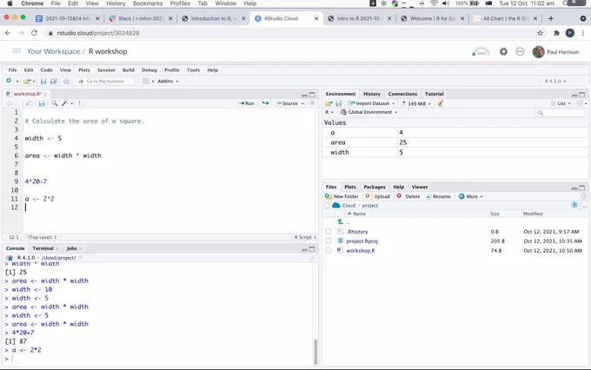Tick the checkbox for workshop.R
This screenshot has height=370, width=591.
[329, 250]
